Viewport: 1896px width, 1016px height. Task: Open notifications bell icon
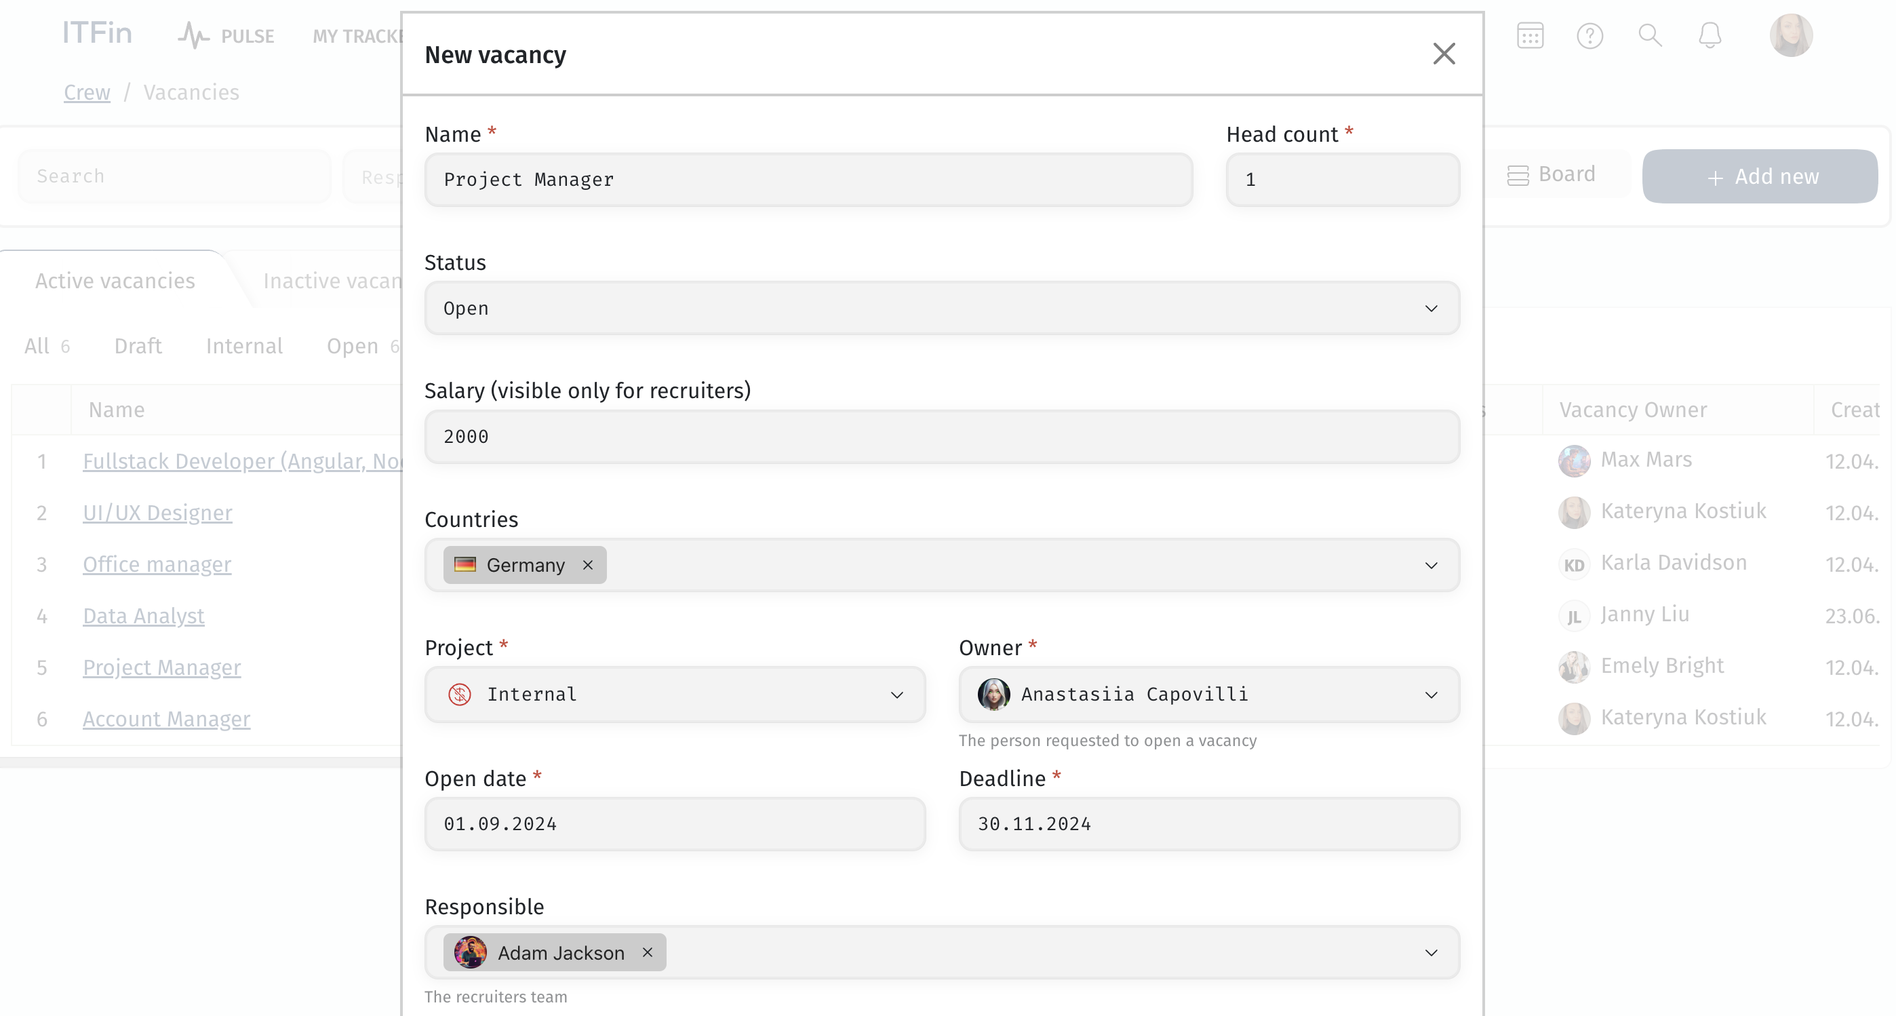click(1710, 35)
